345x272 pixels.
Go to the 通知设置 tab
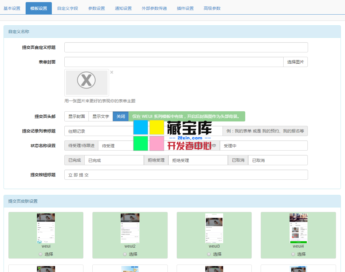(123, 8)
